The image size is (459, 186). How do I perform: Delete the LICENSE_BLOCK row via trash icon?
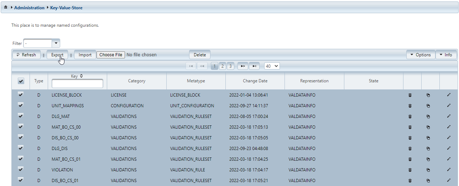410,95
